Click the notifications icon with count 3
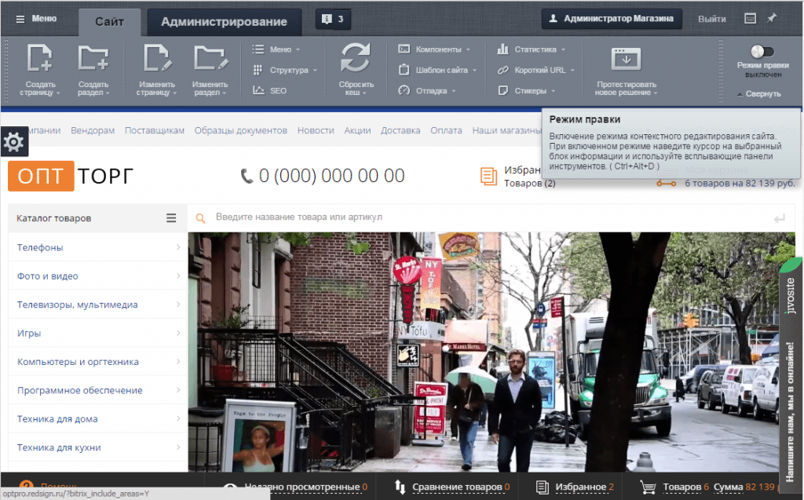 point(333,19)
